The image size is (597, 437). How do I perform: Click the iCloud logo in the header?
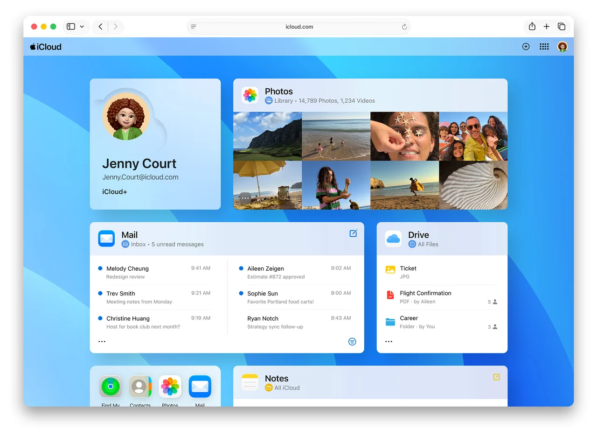tap(46, 47)
